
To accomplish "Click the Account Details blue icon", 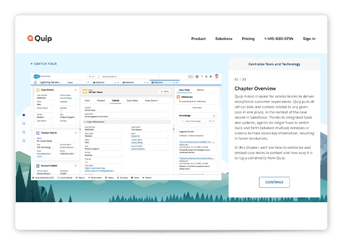I will [38, 166].
